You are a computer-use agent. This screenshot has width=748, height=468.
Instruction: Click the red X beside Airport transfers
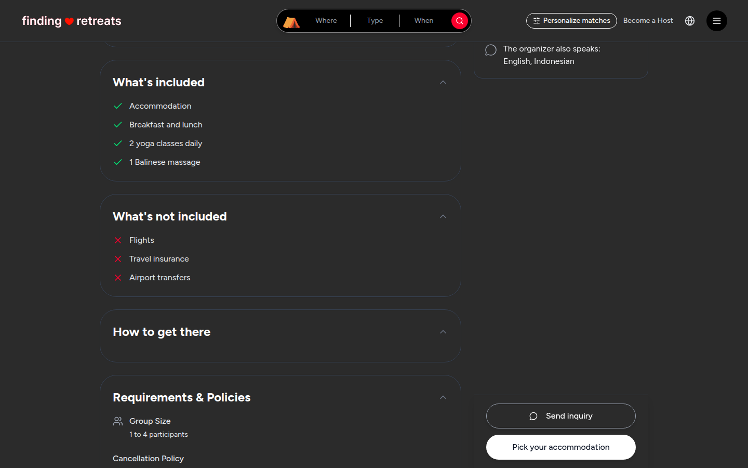[x=118, y=278]
